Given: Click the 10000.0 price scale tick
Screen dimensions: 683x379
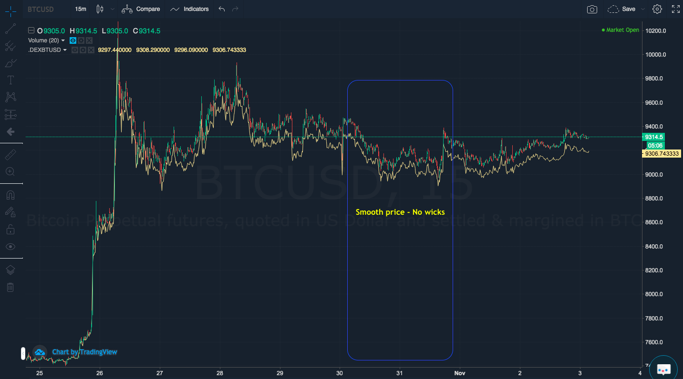Looking at the screenshot, I should [655, 55].
